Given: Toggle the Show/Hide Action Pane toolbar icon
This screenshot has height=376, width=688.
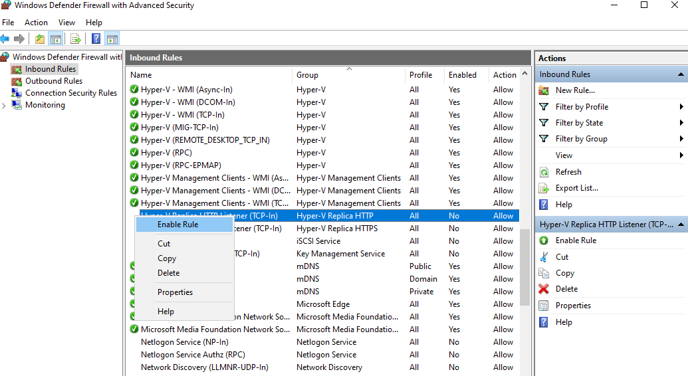Looking at the screenshot, I should tap(112, 39).
